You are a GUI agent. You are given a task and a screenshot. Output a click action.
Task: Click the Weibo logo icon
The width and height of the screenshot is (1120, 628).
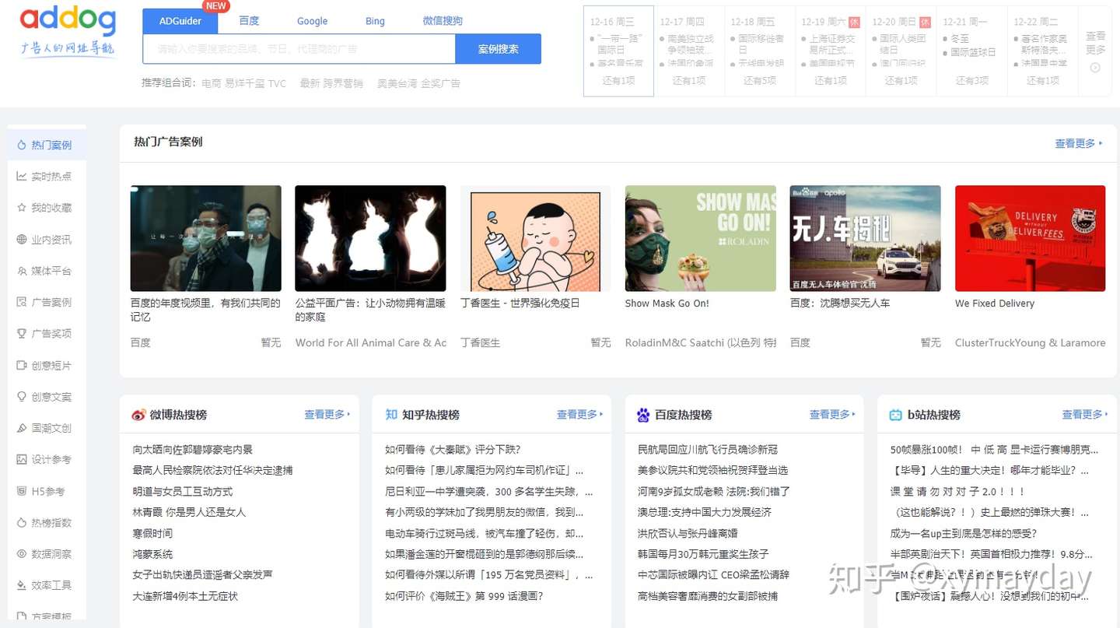138,415
